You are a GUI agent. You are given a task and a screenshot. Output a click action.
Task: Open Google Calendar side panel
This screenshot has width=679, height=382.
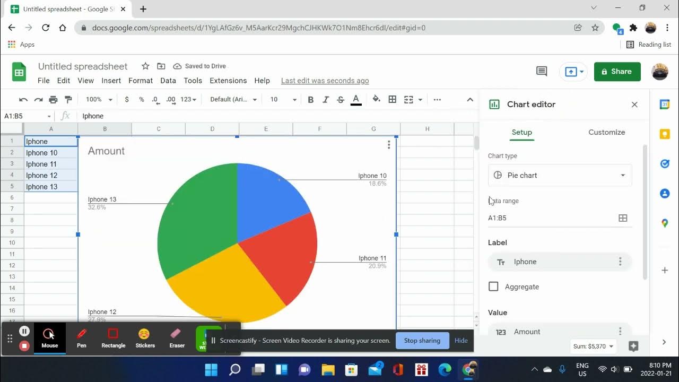[665, 105]
